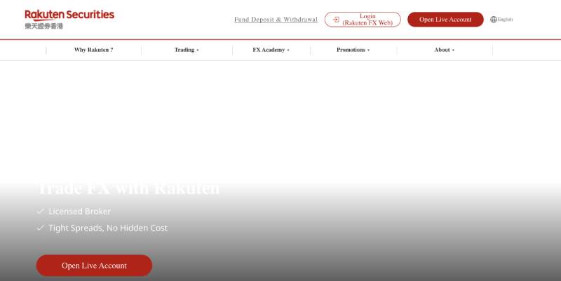Open the Fund Deposit & Withdrawal link
The height and width of the screenshot is (281, 561).
click(x=276, y=20)
